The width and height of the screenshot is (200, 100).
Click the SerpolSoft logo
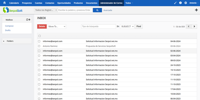pyautogui.click(x=13, y=10)
